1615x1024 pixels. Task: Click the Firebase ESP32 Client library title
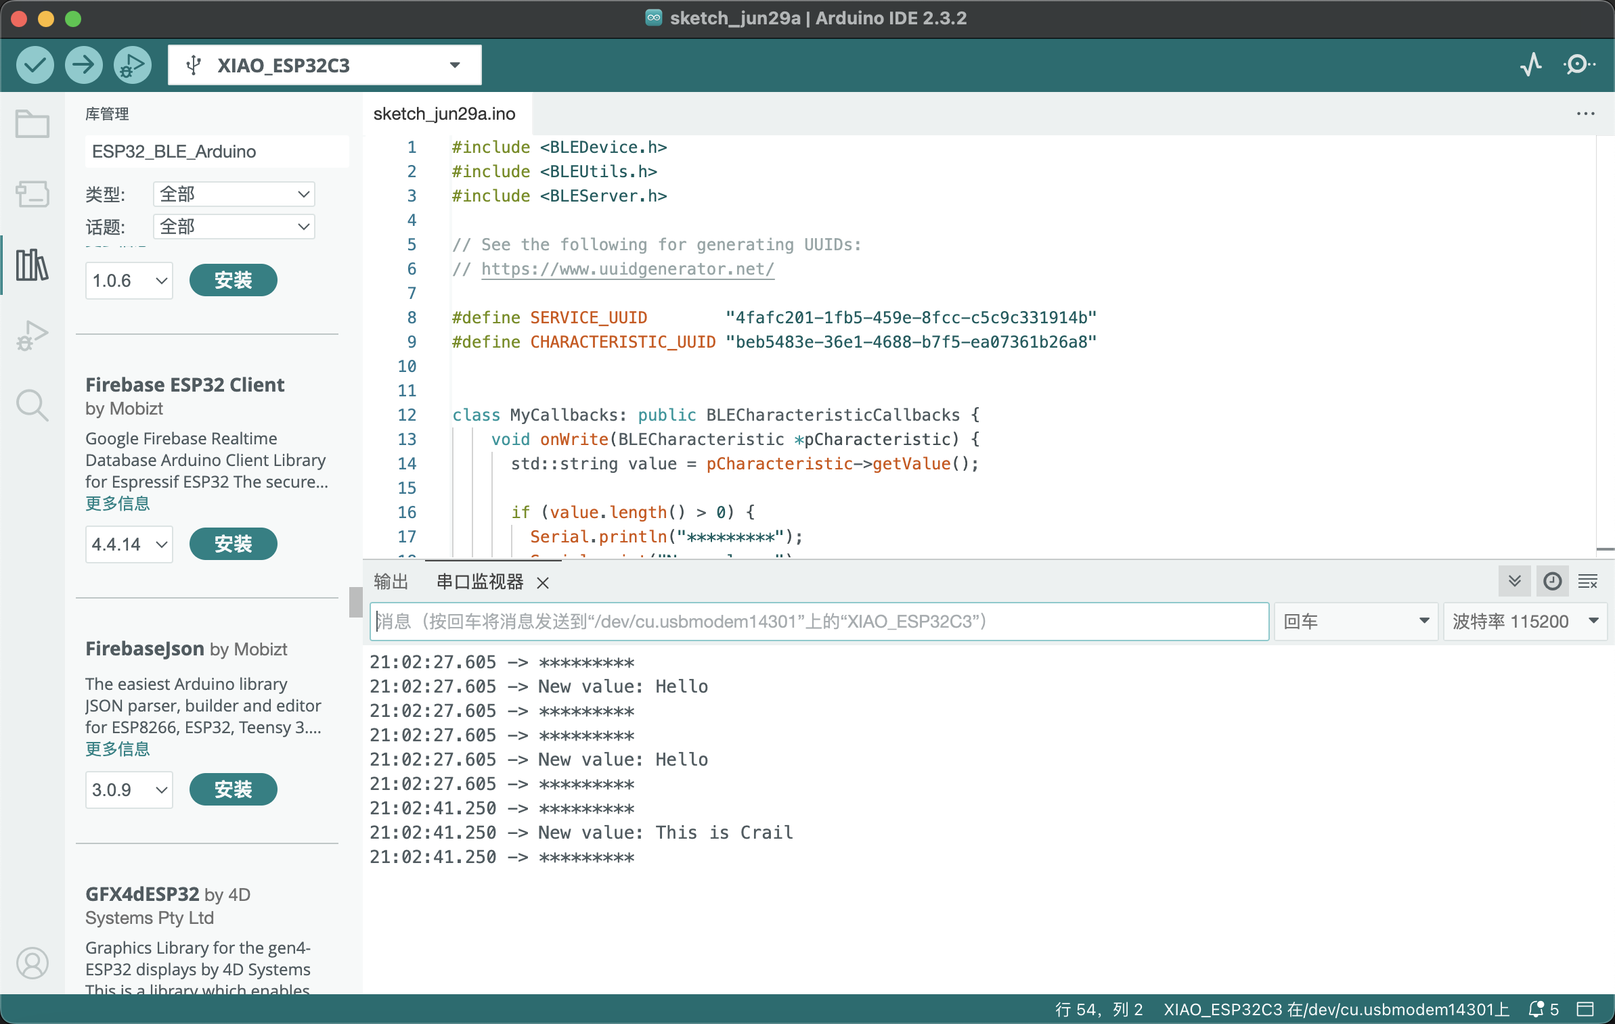pos(185,384)
